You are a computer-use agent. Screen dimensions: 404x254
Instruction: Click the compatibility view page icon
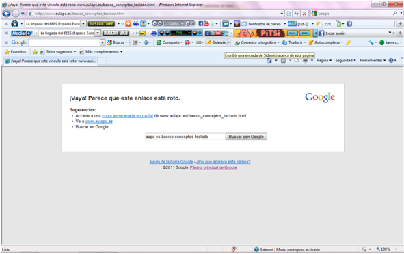pos(289,14)
